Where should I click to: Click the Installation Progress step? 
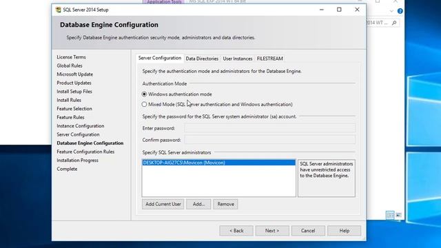[x=77, y=161]
